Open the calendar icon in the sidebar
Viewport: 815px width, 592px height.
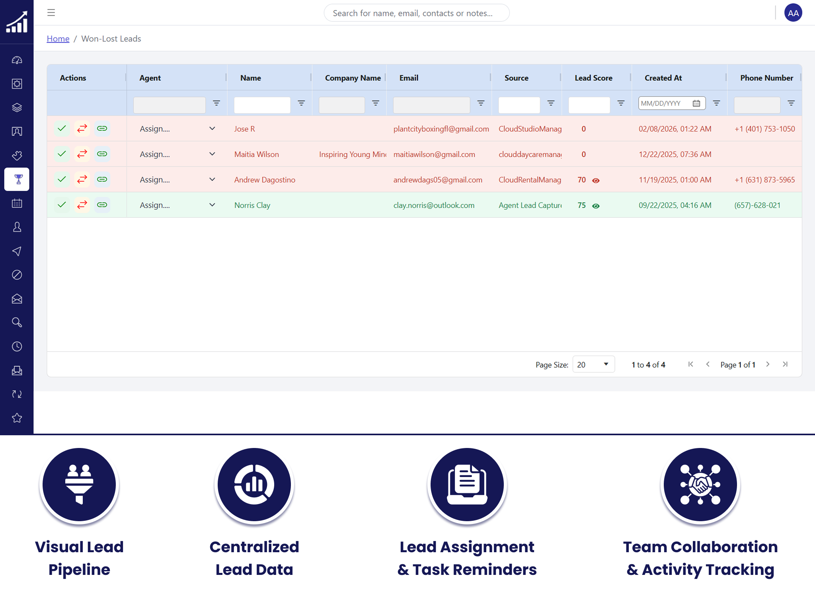[x=17, y=203]
